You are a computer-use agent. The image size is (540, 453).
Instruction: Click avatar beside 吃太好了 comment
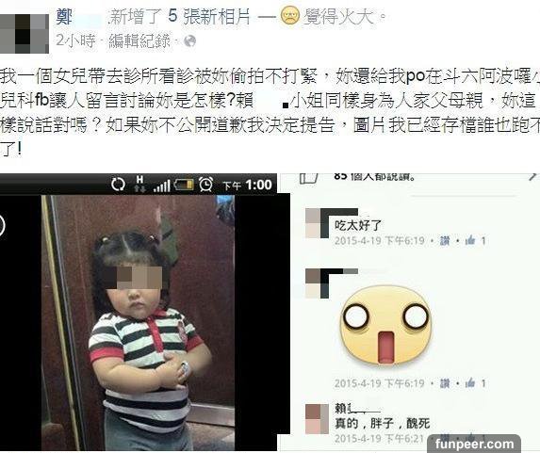317,223
